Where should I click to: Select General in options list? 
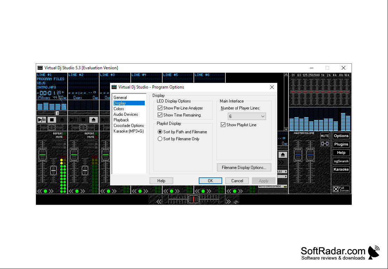coord(120,98)
